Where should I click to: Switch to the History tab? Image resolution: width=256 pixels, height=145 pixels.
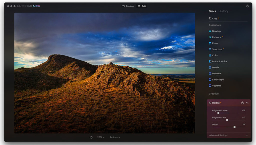(223, 11)
